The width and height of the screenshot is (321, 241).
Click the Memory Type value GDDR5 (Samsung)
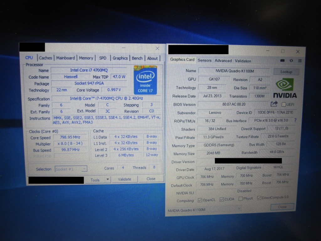click(218, 145)
